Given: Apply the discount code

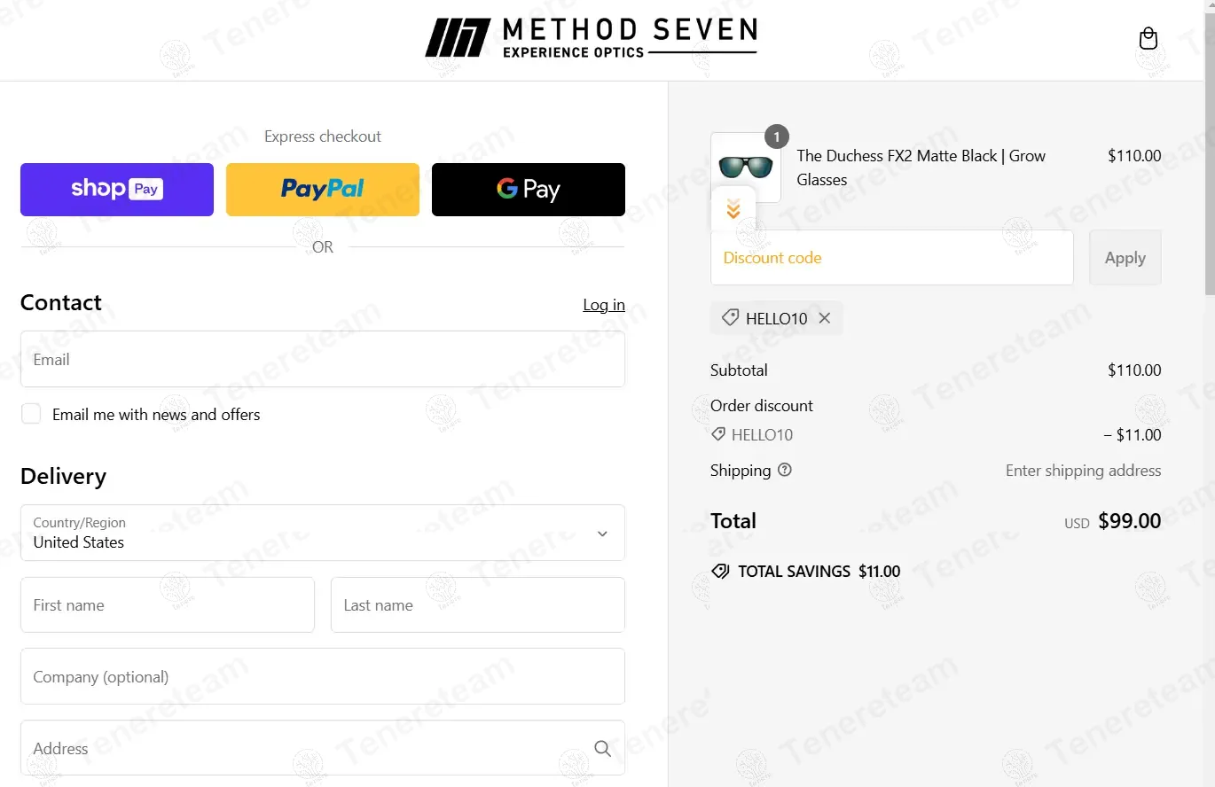Looking at the screenshot, I should pyautogui.click(x=1125, y=258).
